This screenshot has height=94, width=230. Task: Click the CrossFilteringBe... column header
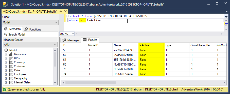click(202, 45)
